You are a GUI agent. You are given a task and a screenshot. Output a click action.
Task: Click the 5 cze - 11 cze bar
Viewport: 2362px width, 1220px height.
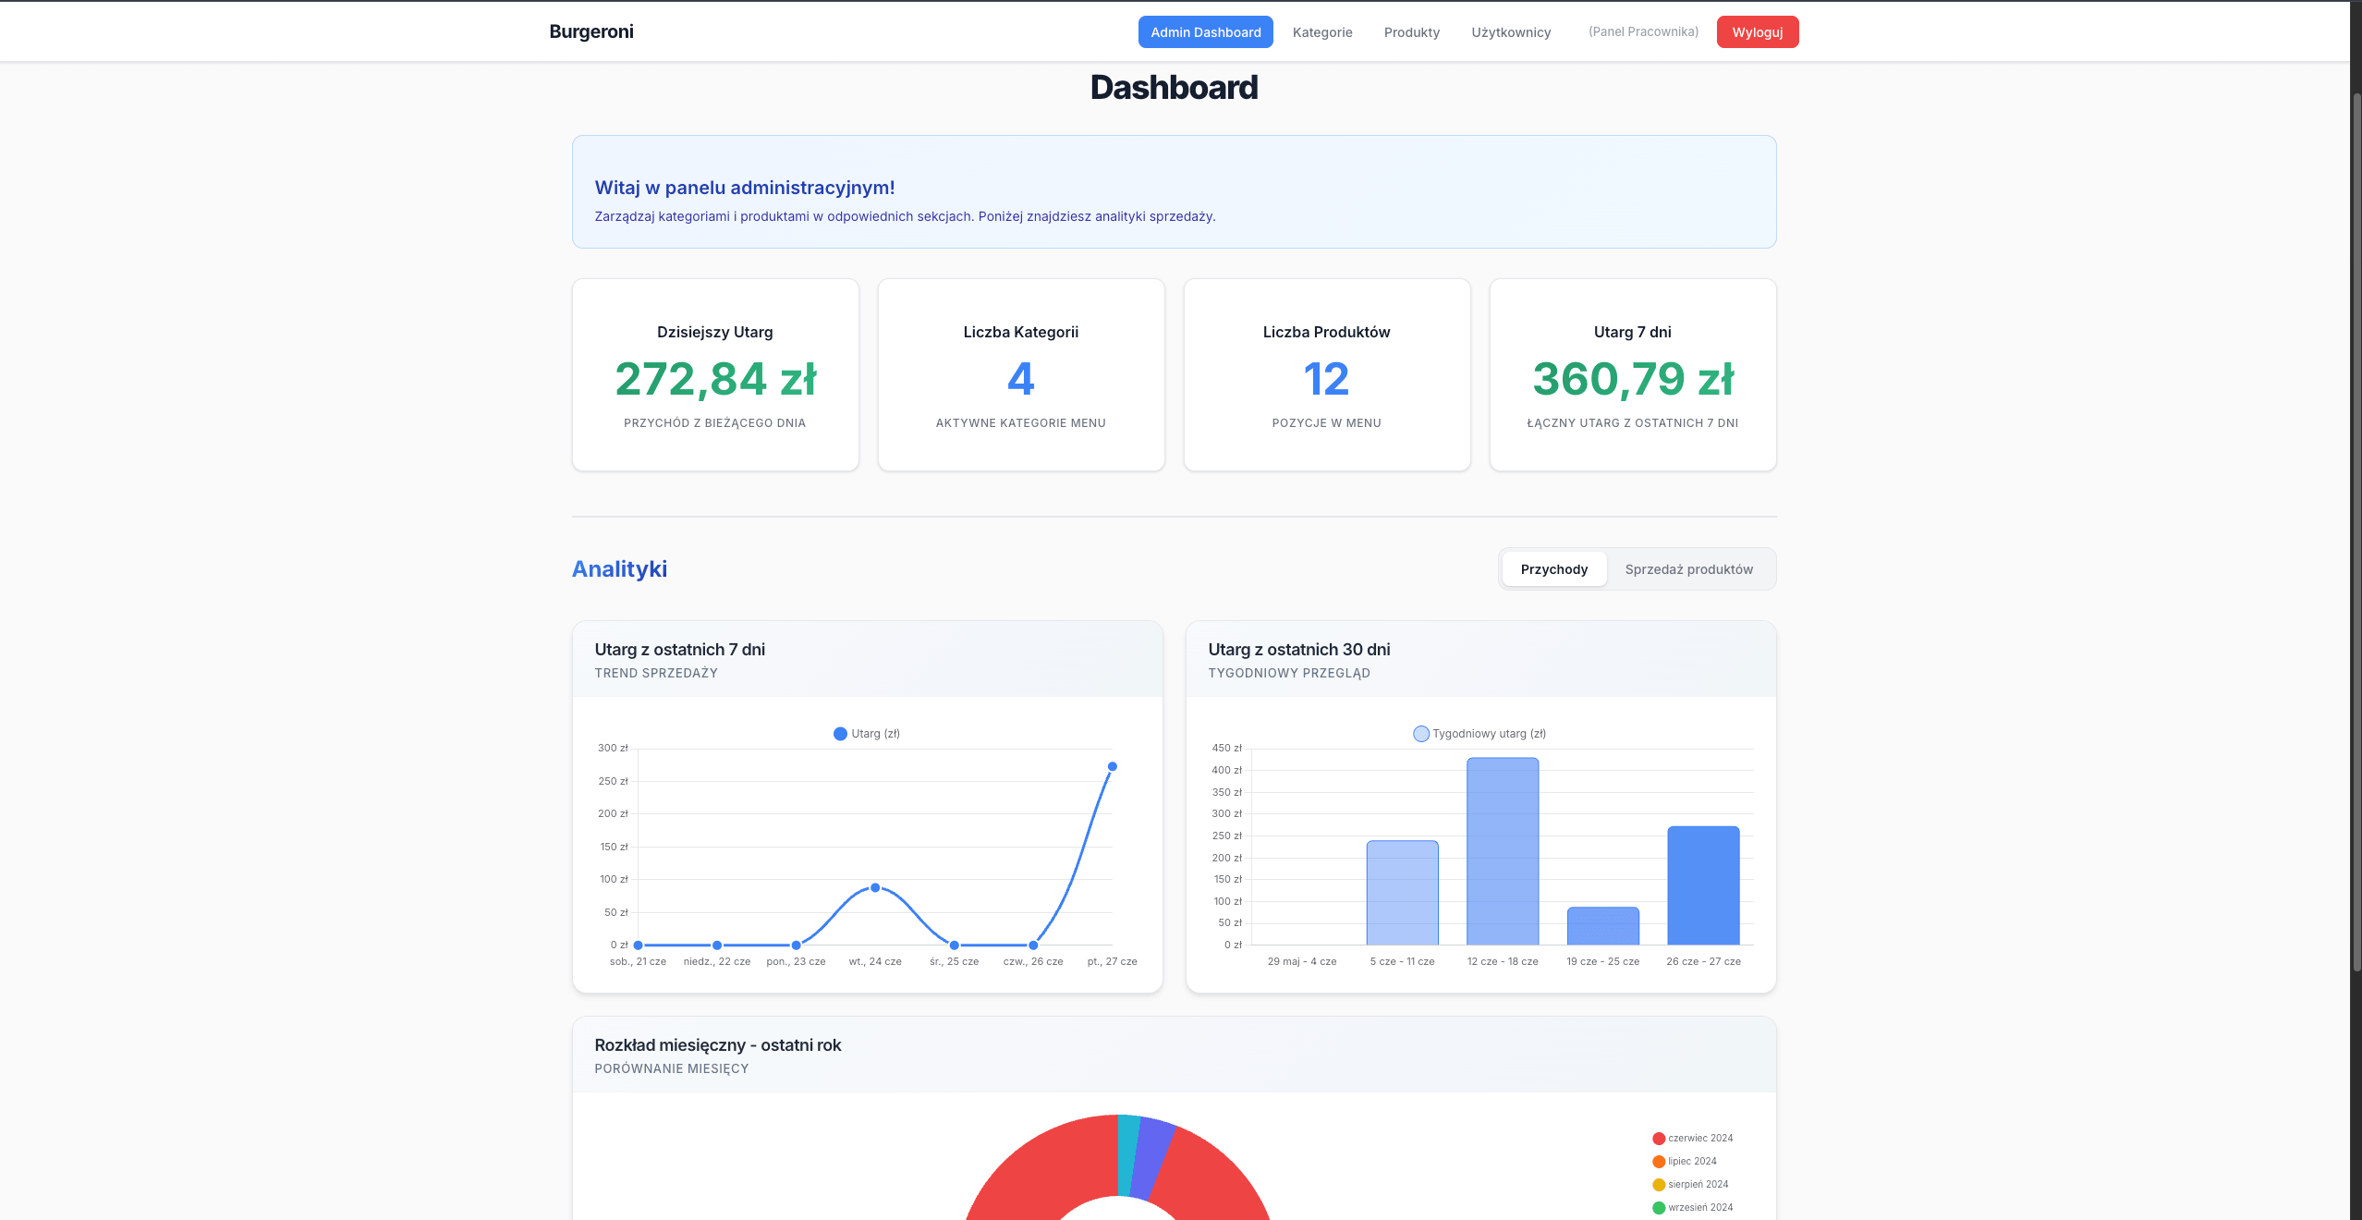point(1403,893)
